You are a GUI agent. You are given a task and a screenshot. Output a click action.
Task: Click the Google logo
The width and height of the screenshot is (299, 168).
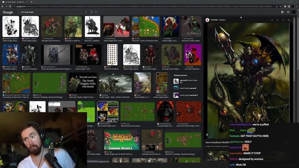pos(8,12)
